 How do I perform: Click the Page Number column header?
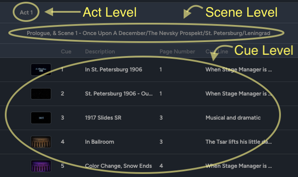pos(177,51)
